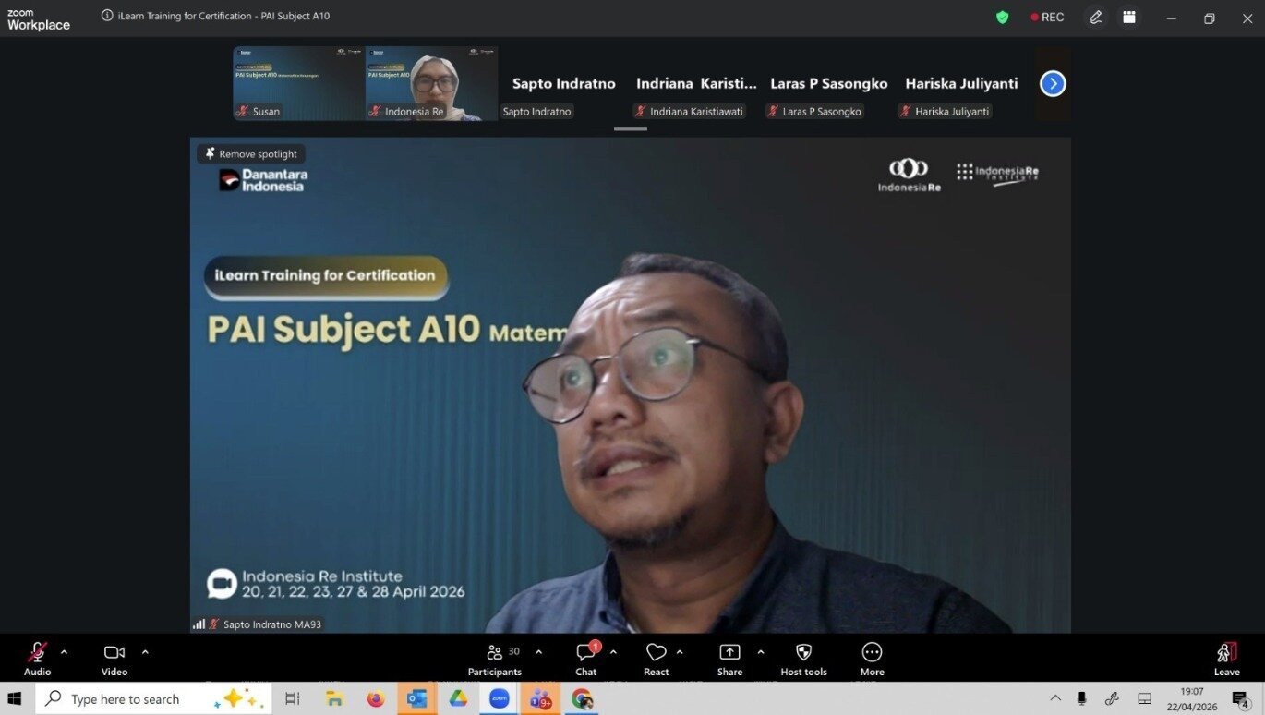Click the React heart icon
This screenshot has height=715, width=1265.
point(656,658)
